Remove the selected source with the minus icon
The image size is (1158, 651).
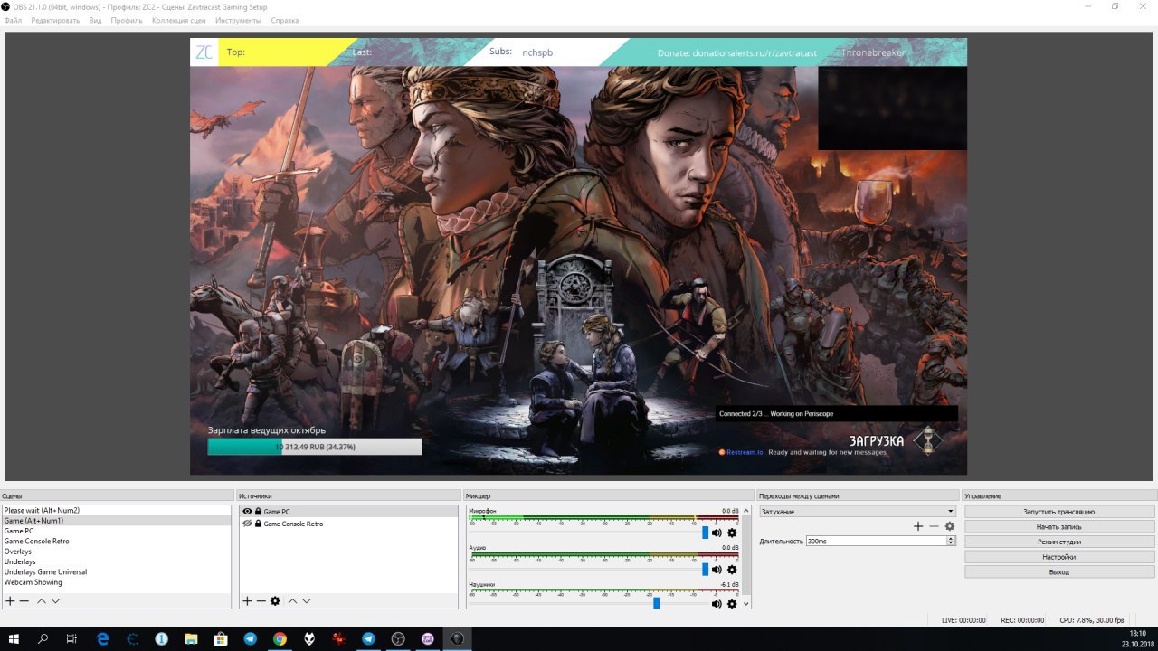coord(261,601)
